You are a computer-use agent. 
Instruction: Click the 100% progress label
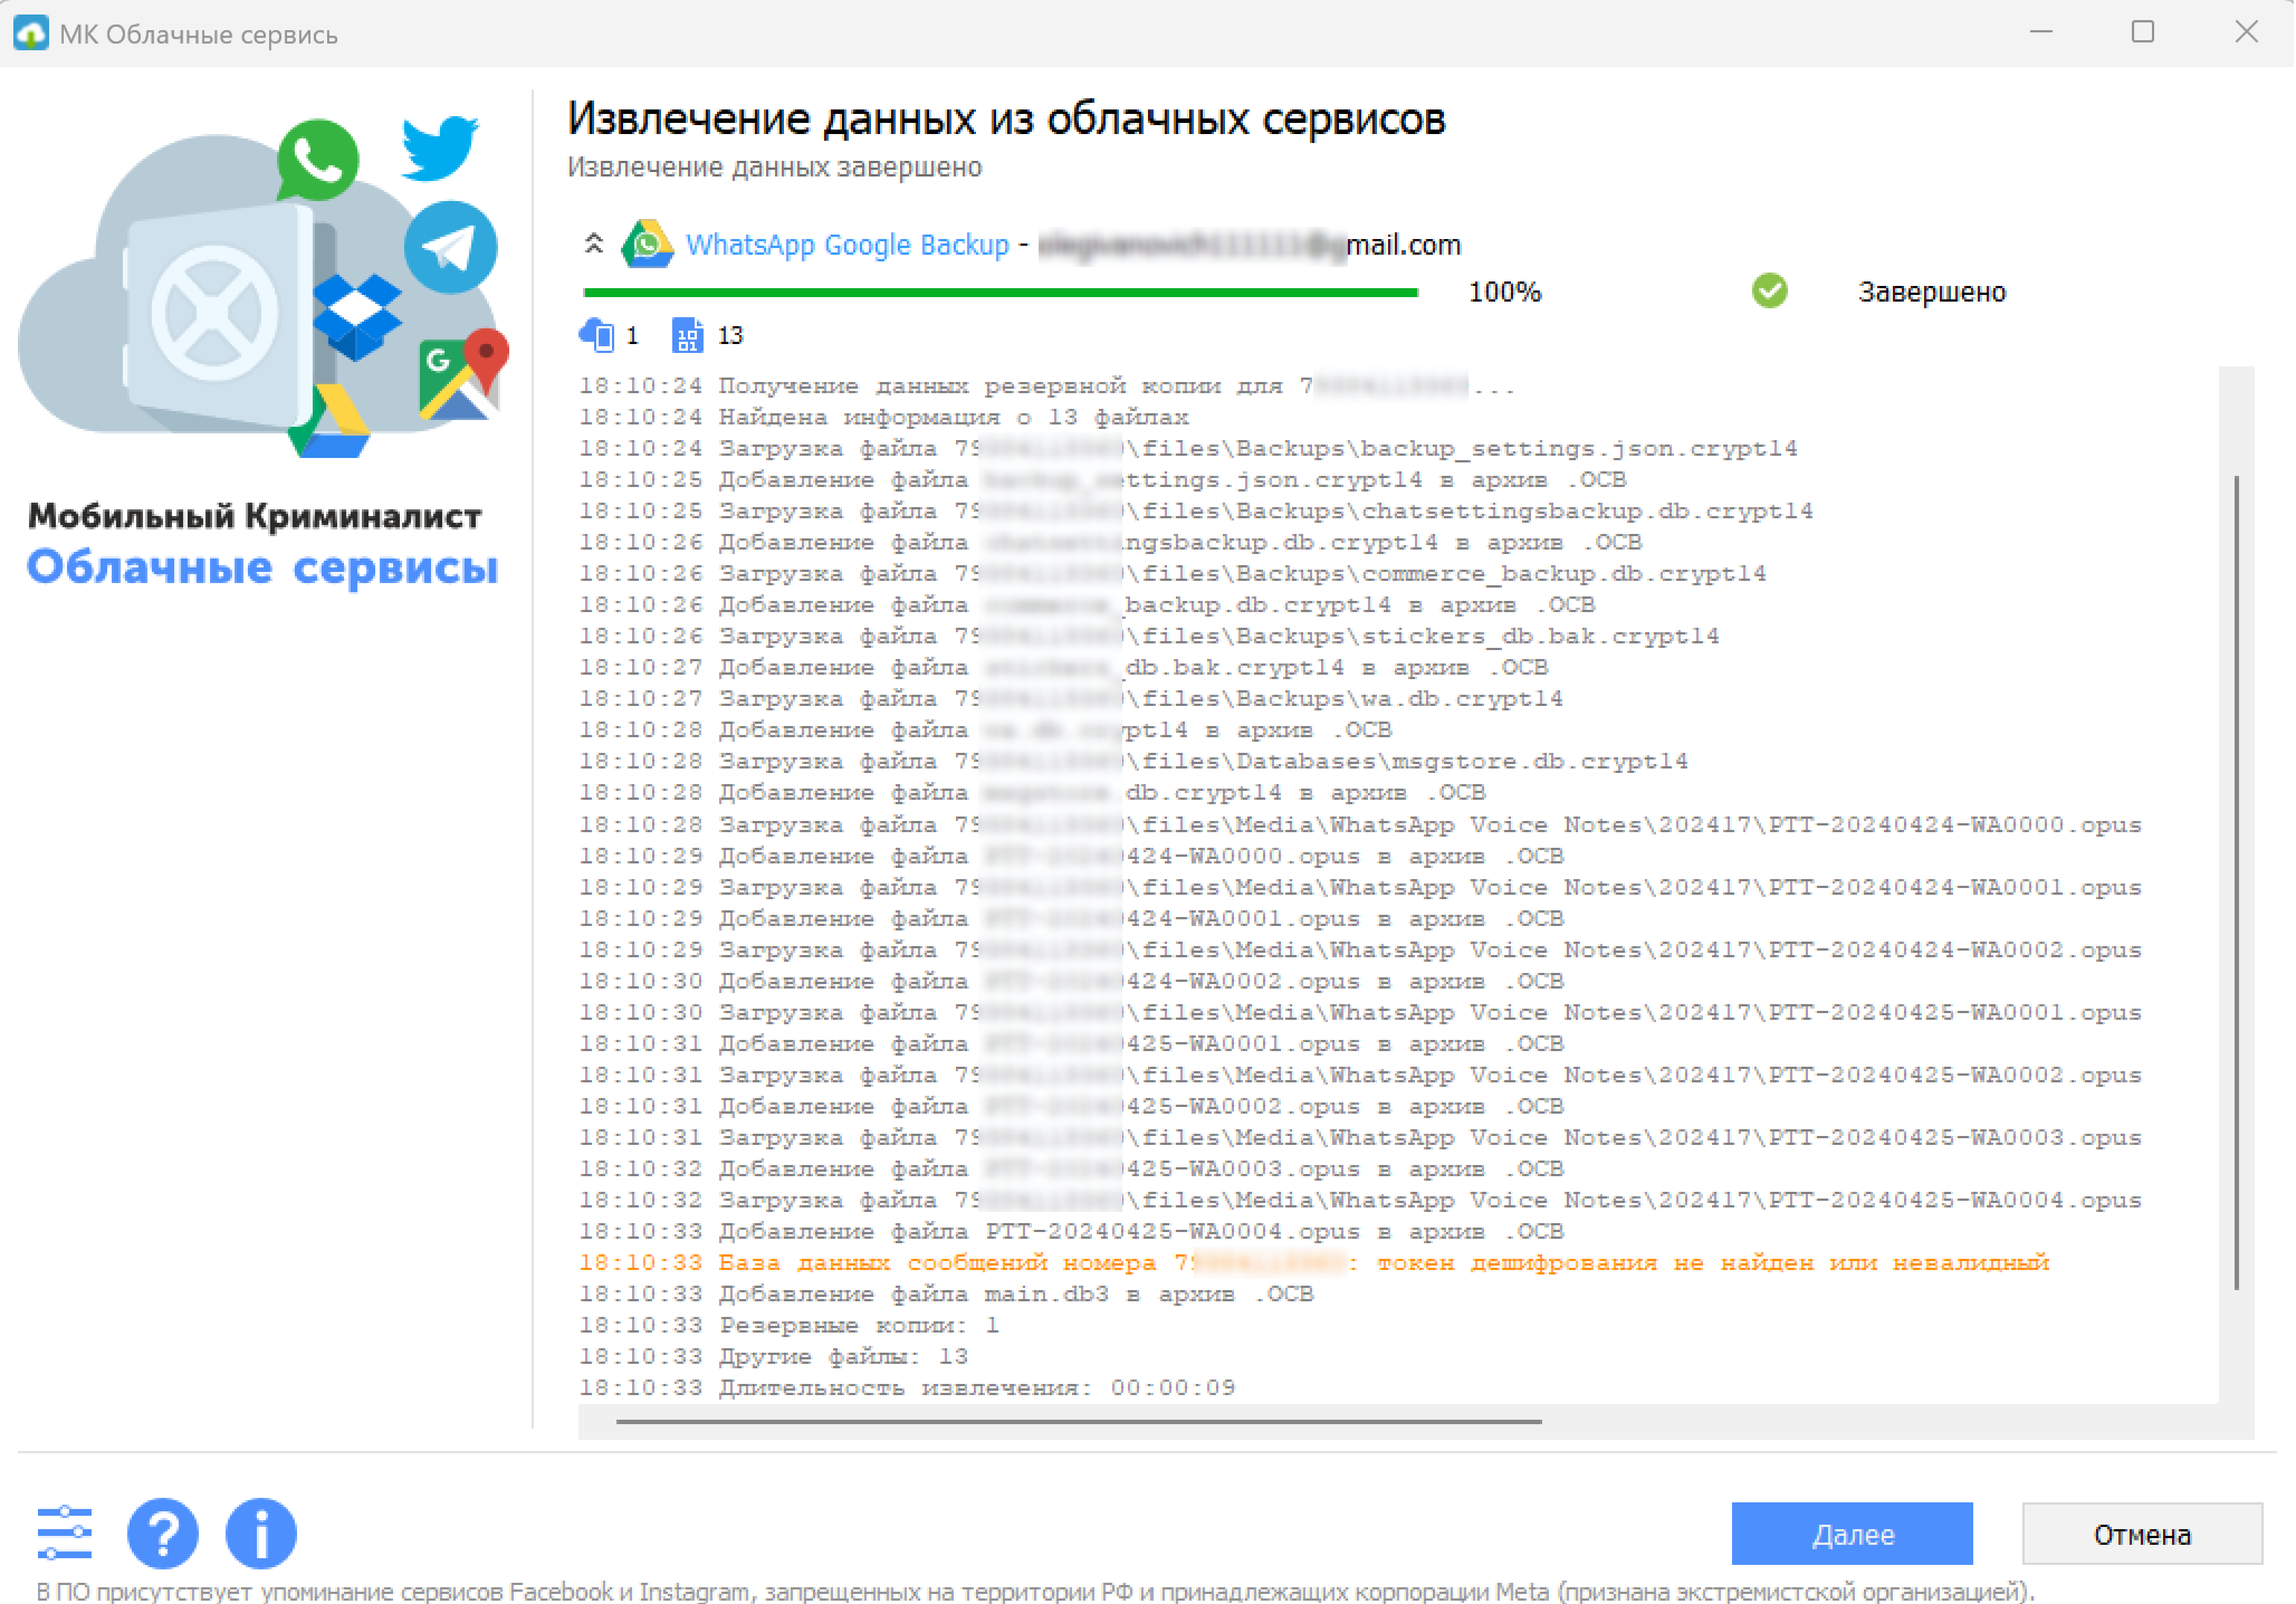click(1505, 292)
